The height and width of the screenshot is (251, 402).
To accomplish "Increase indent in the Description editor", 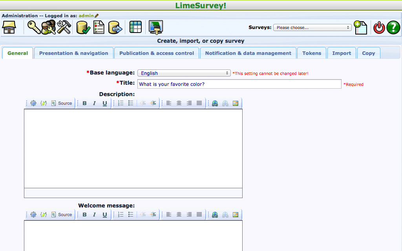I will 153,103.
